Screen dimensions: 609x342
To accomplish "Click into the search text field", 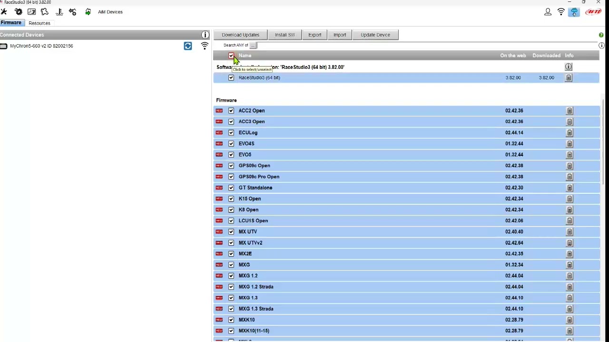I will [x=427, y=45].
